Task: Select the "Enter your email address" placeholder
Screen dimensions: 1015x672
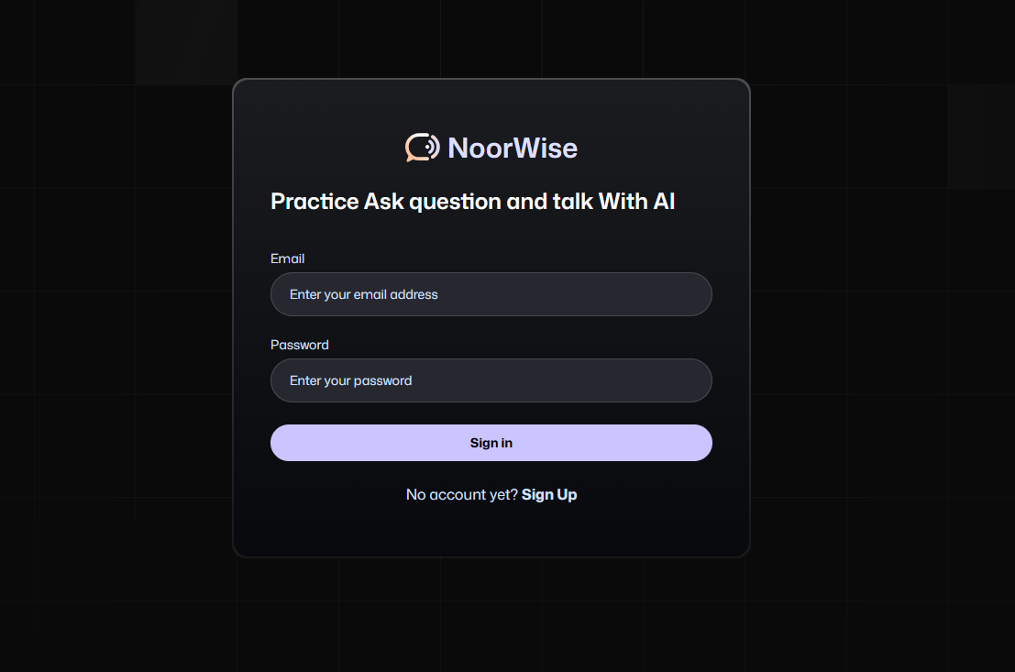Action: point(364,294)
